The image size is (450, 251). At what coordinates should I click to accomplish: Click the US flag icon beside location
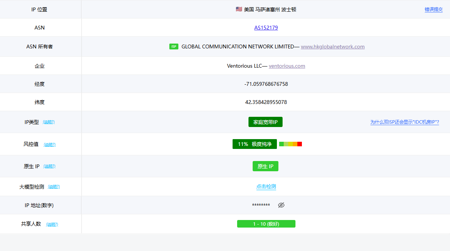point(239,9)
